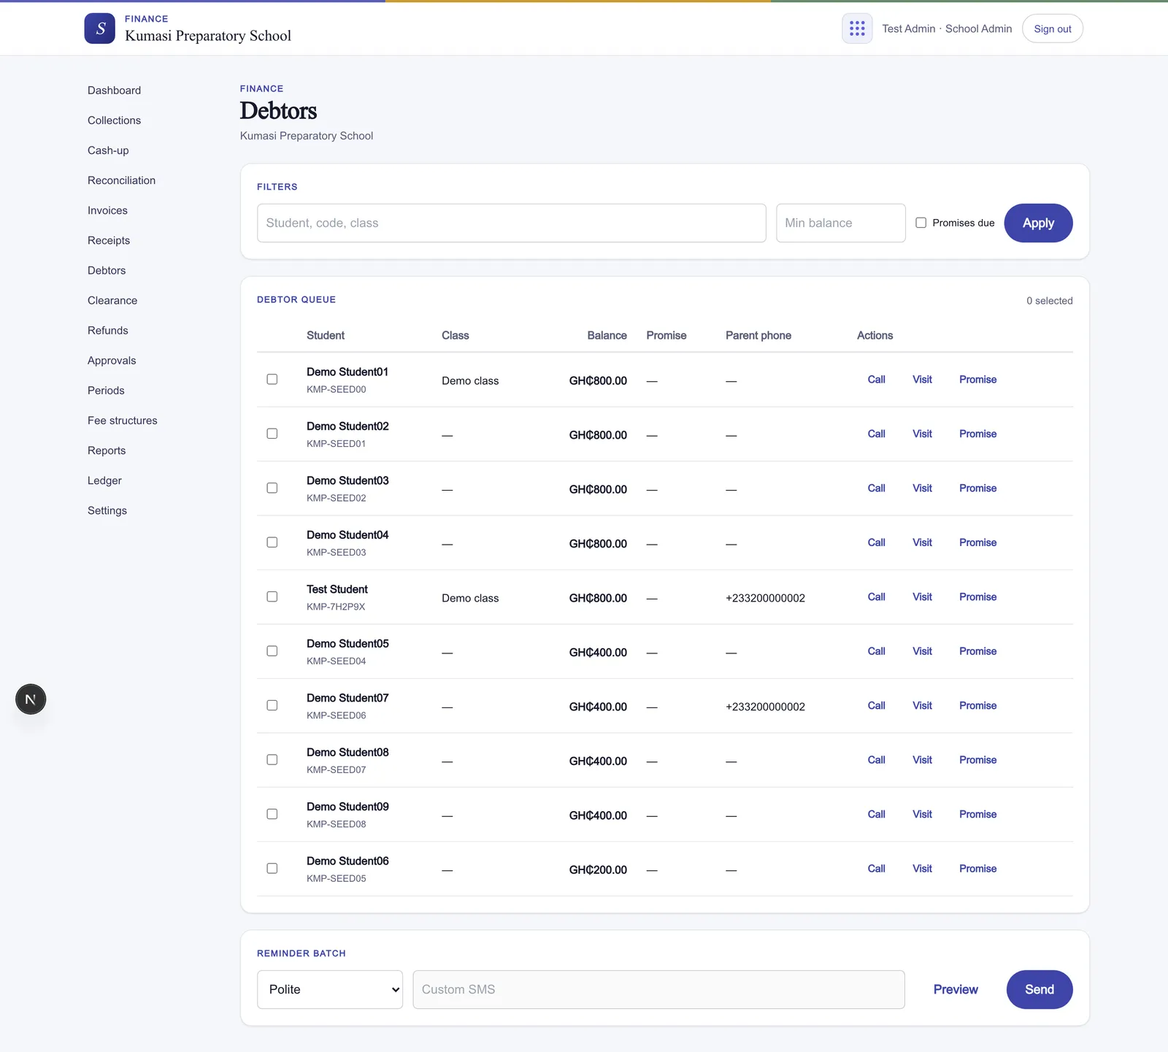Select the Demo Student06 checkbox
Image resolution: width=1168 pixels, height=1052 pixels.
272,869
